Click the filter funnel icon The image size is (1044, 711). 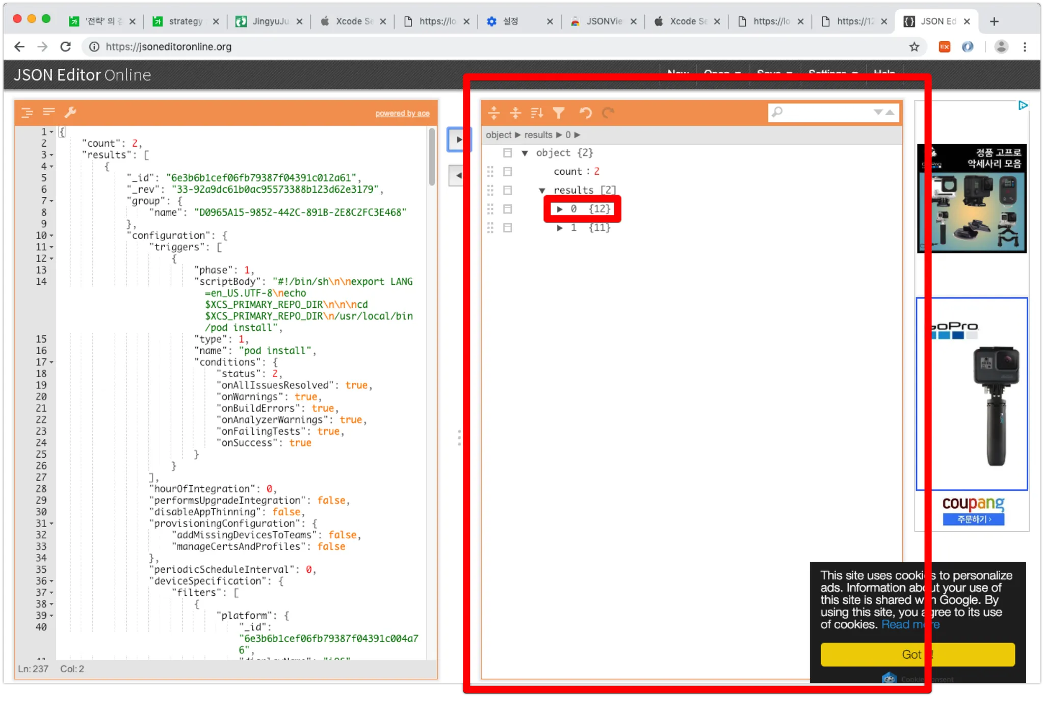coord(559,113)
